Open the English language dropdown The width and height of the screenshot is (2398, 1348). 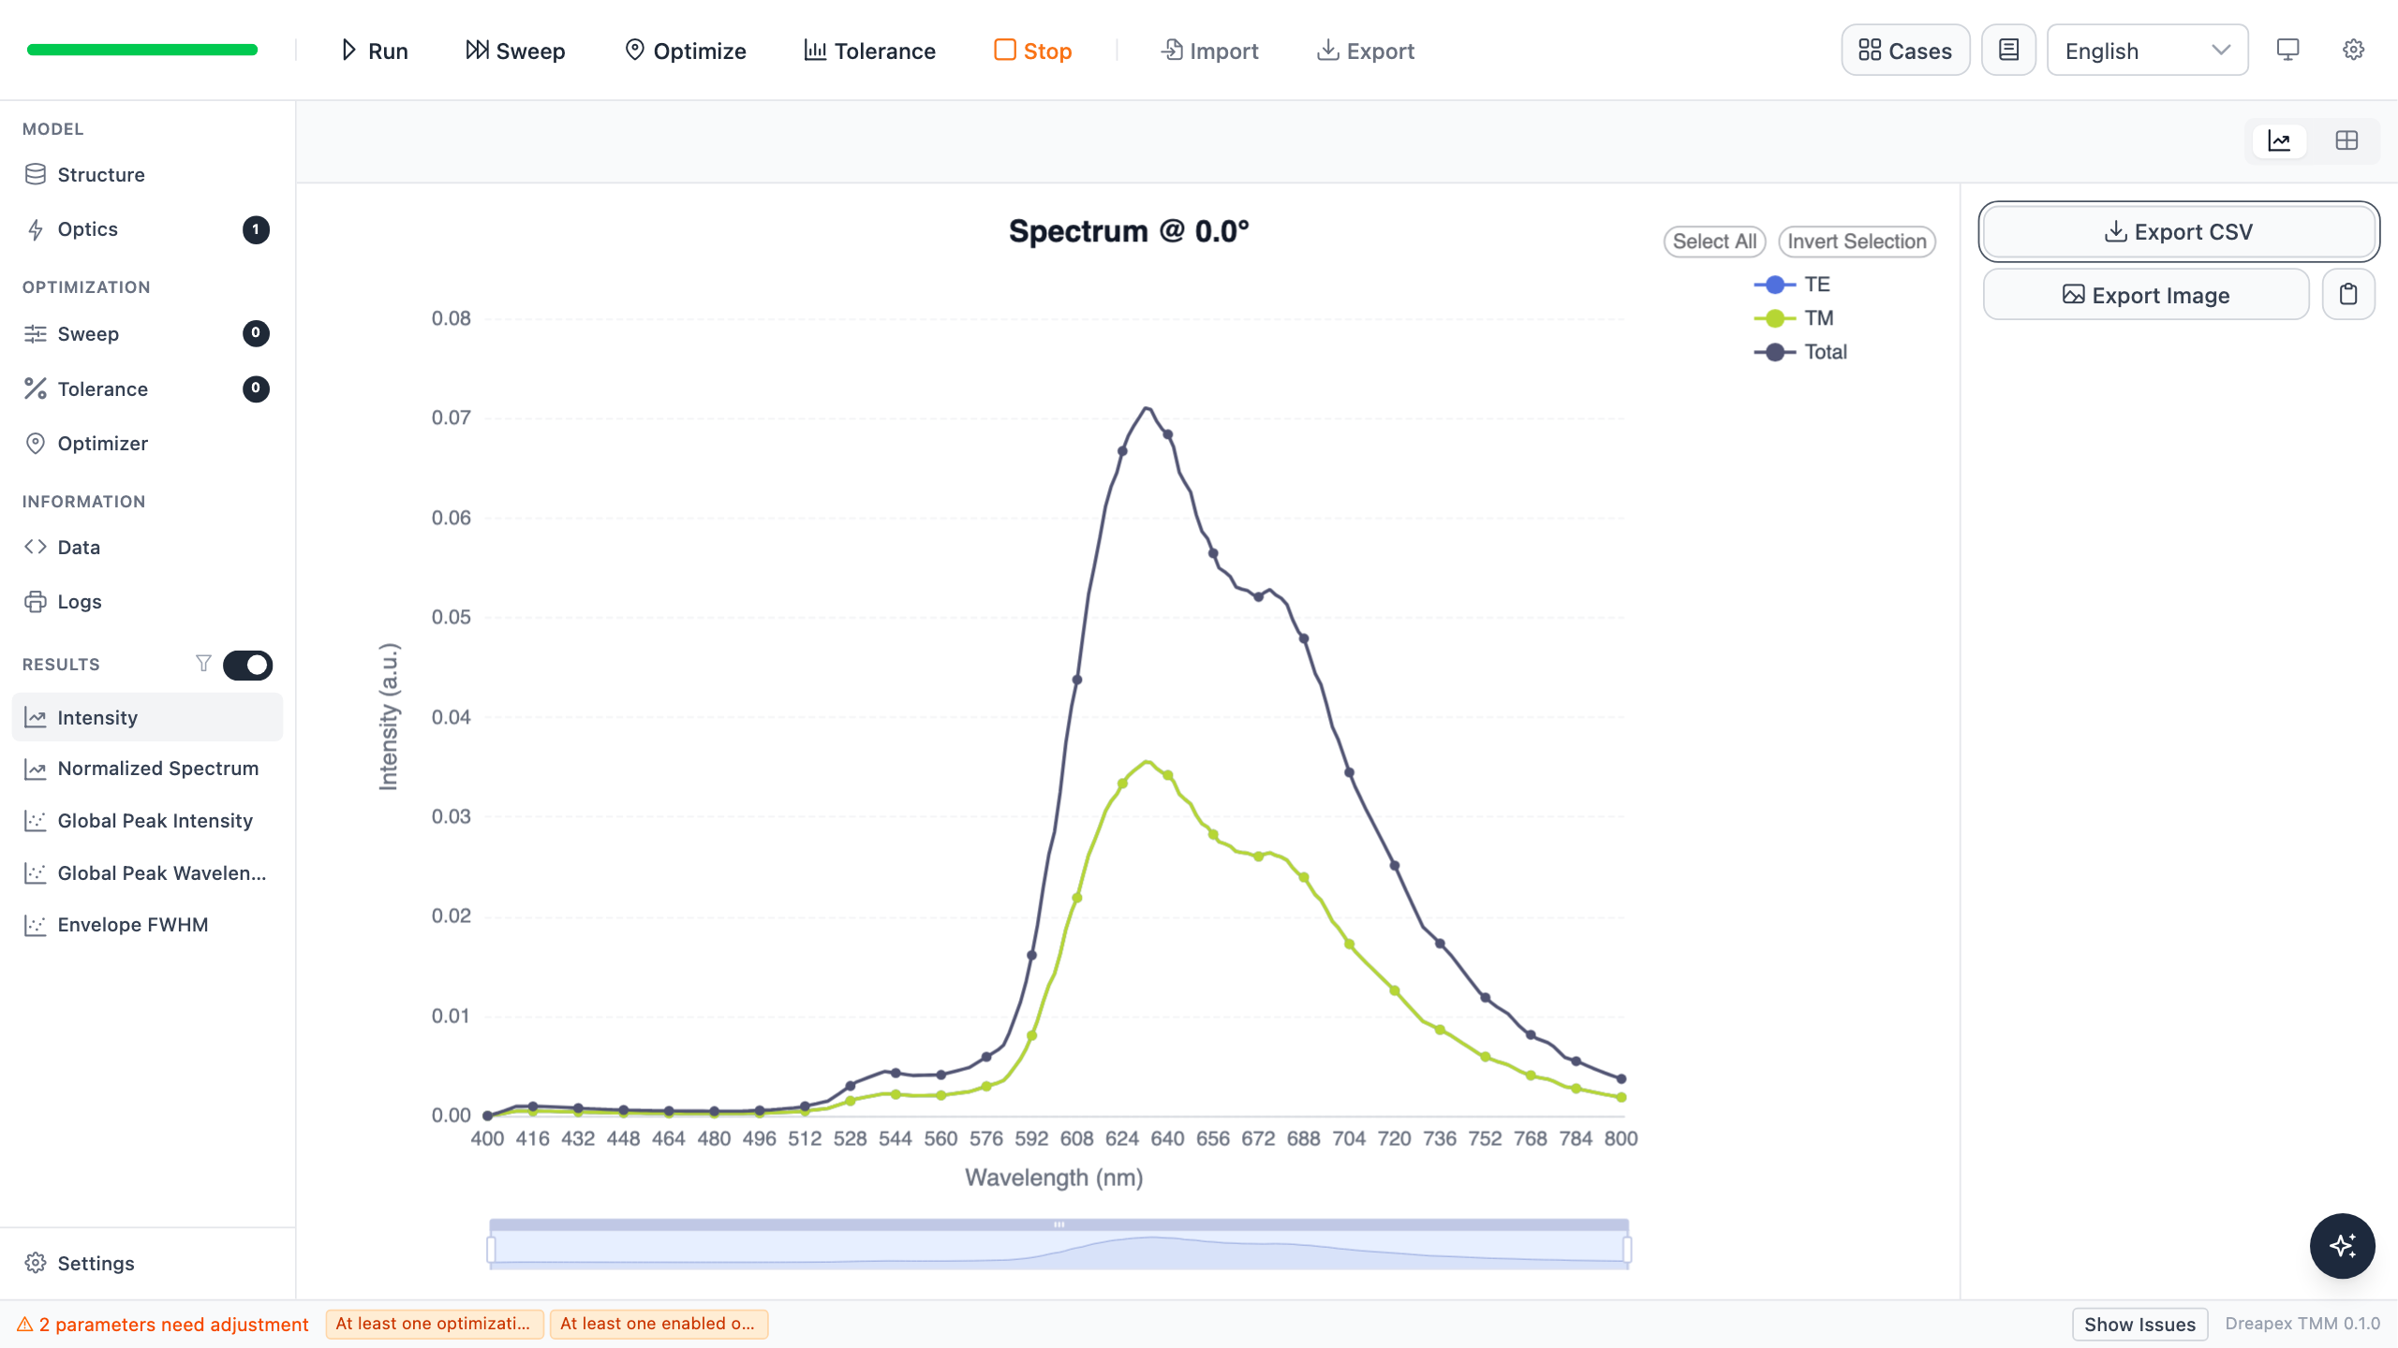2147,51
